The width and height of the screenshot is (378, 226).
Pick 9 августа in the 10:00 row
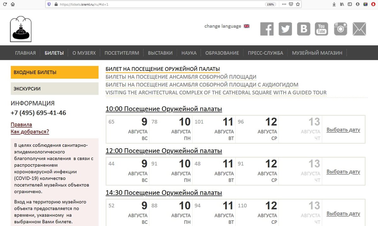coord(128,129)
